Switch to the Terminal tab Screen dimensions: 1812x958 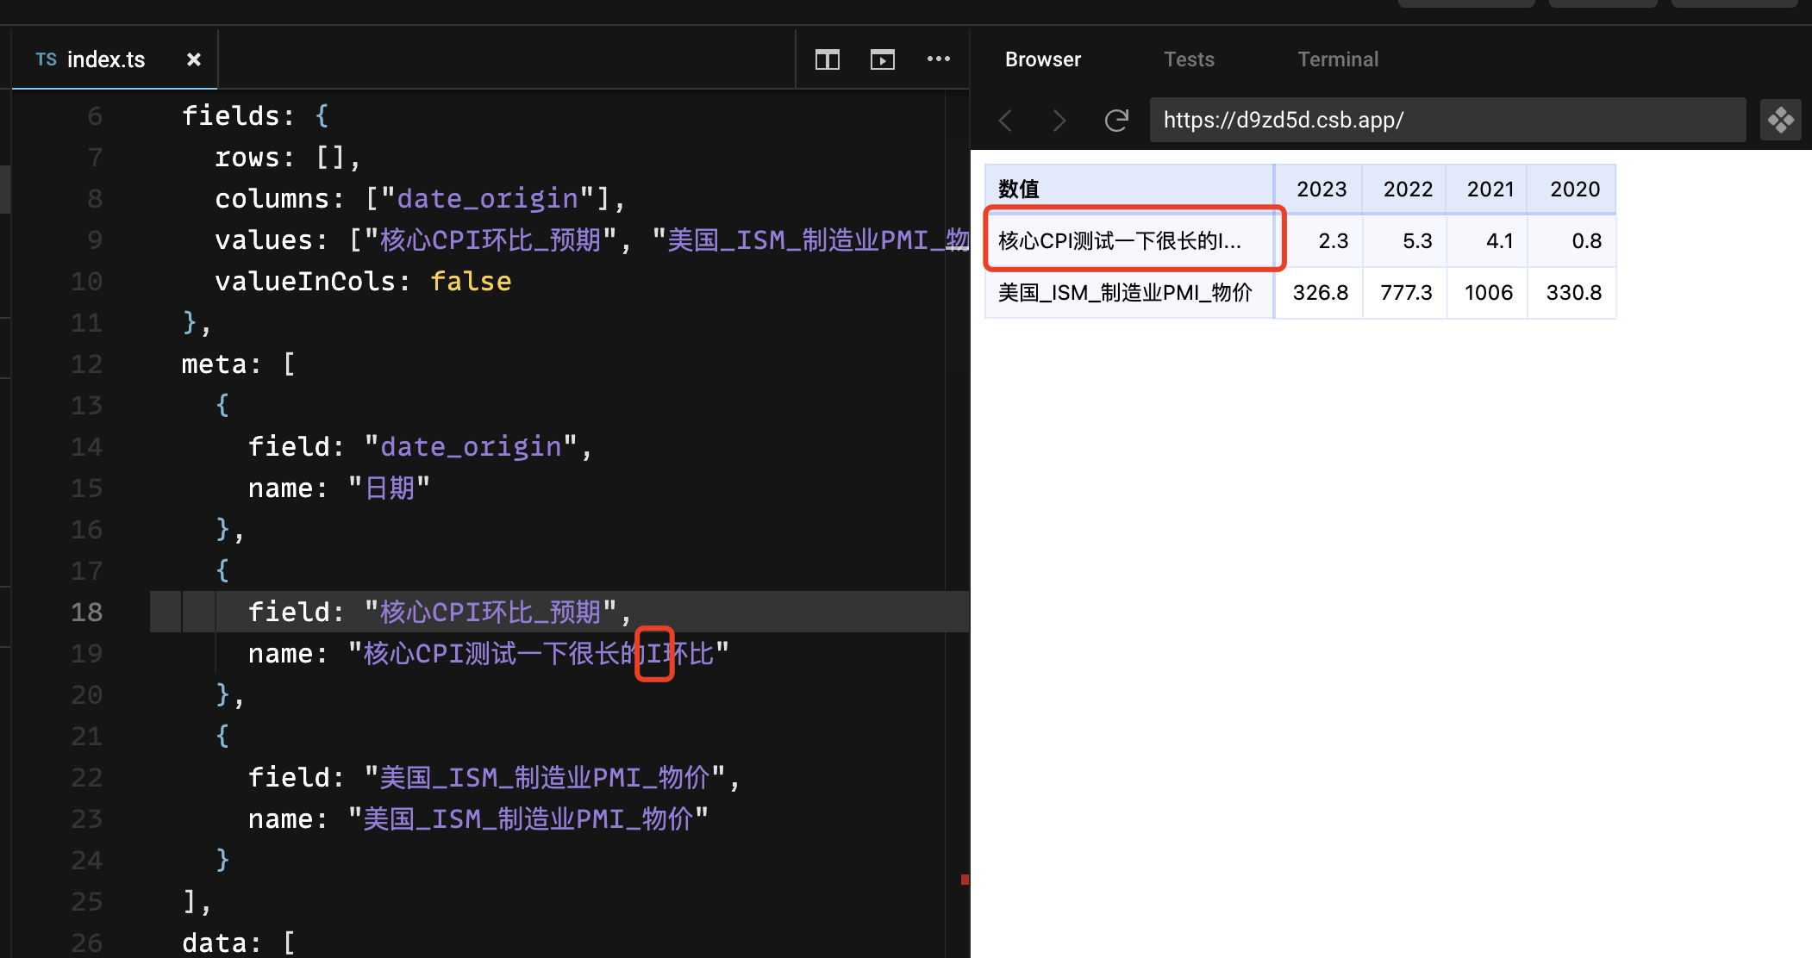[1337, 59]
